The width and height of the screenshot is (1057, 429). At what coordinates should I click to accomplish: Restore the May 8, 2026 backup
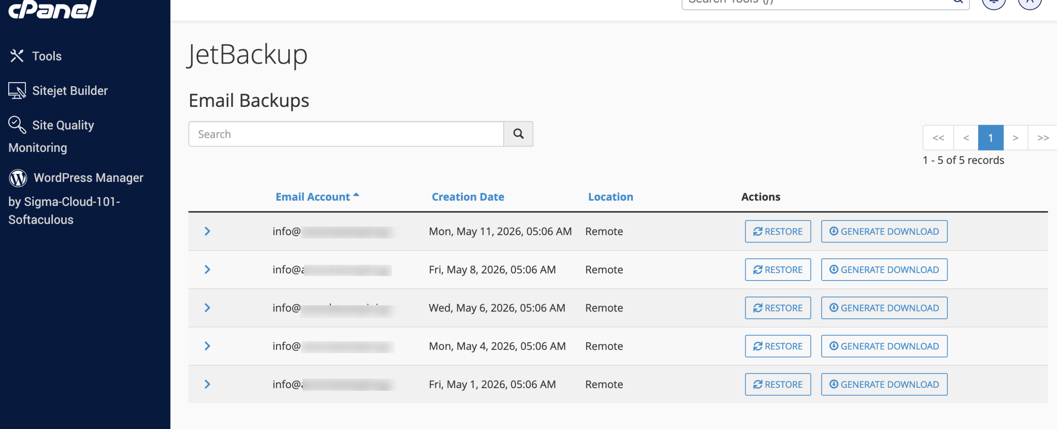click(778, 270)
